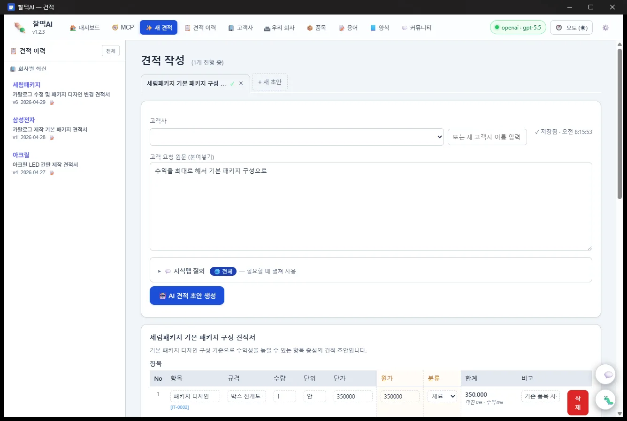Click the quantity field showing 1
Viewport: 627px width, 421px height.
tap(285, 396)
